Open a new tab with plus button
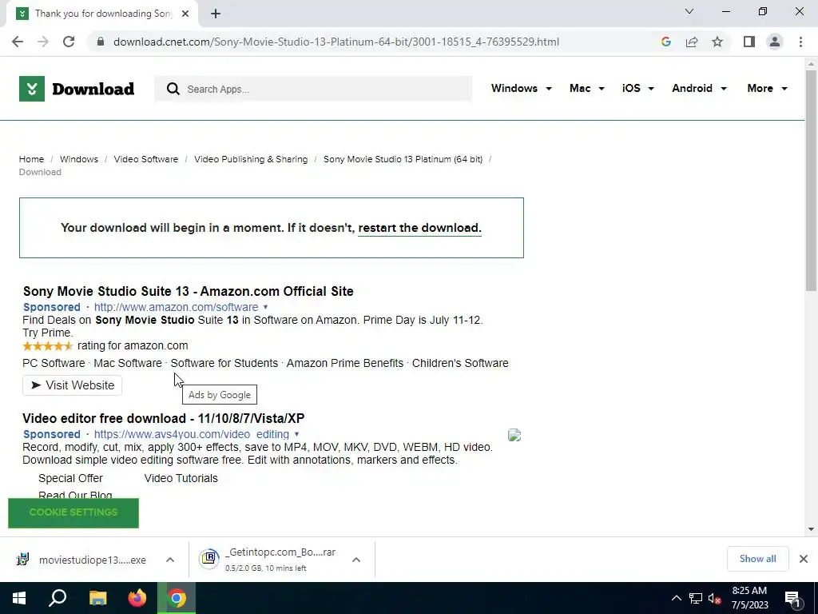This screenshot has height=614, width=818. click(x=216, y=14)
